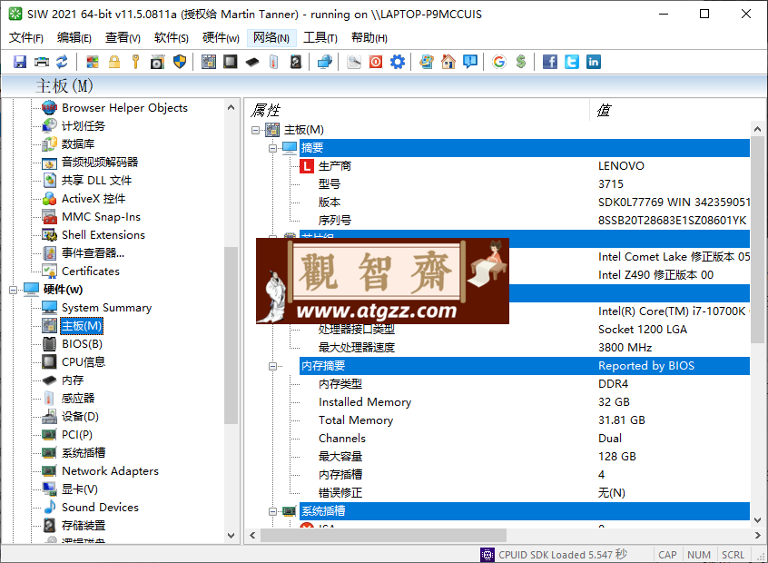The width and height of the screenshot is (768, 563).
Task: Click the disc drive toolbar icon
Action: 158,62
